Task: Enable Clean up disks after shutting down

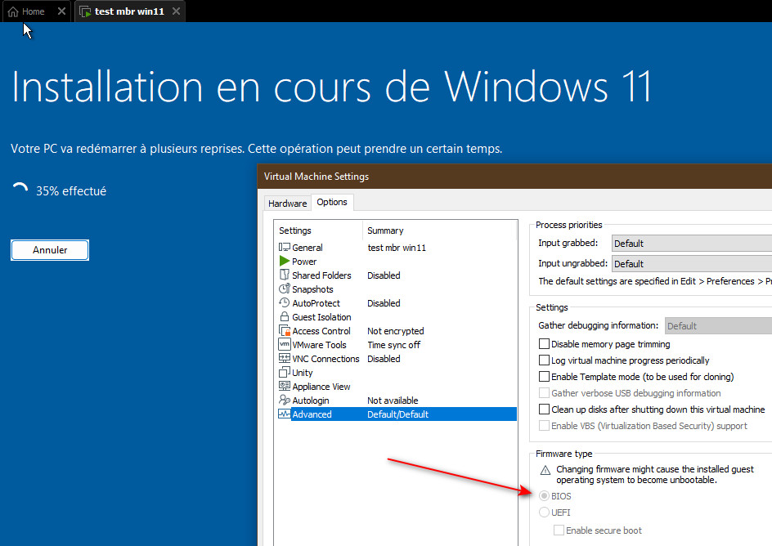Action: point(544,409)
